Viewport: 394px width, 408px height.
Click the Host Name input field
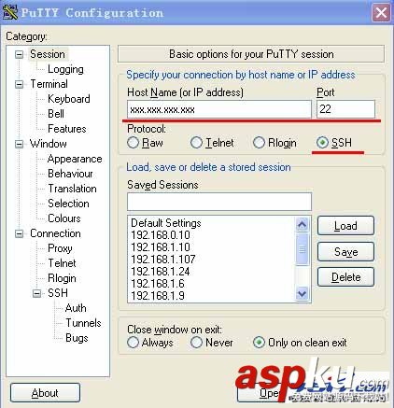pos(219,109)
